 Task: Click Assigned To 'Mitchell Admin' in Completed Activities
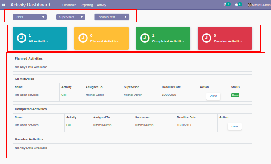pyautogui.click(x=102, y=125)
